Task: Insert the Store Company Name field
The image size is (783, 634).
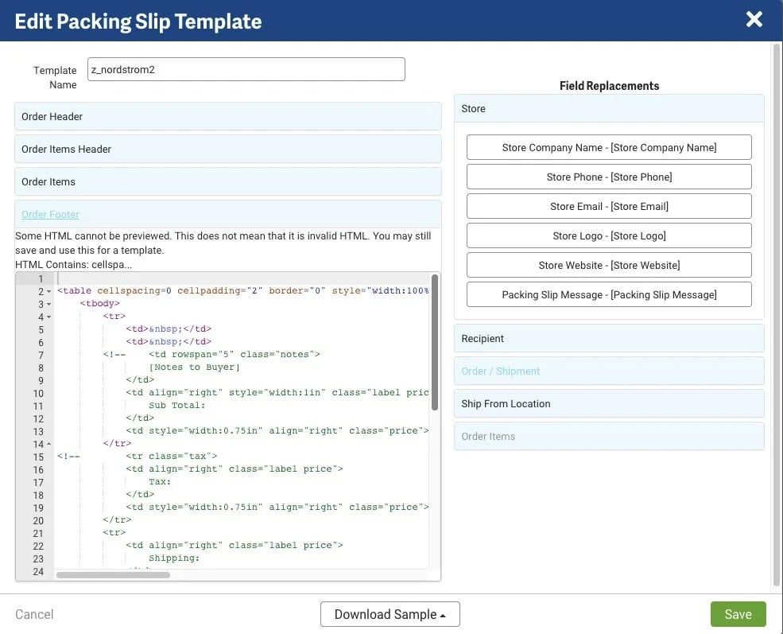Action: coord(608,146)
